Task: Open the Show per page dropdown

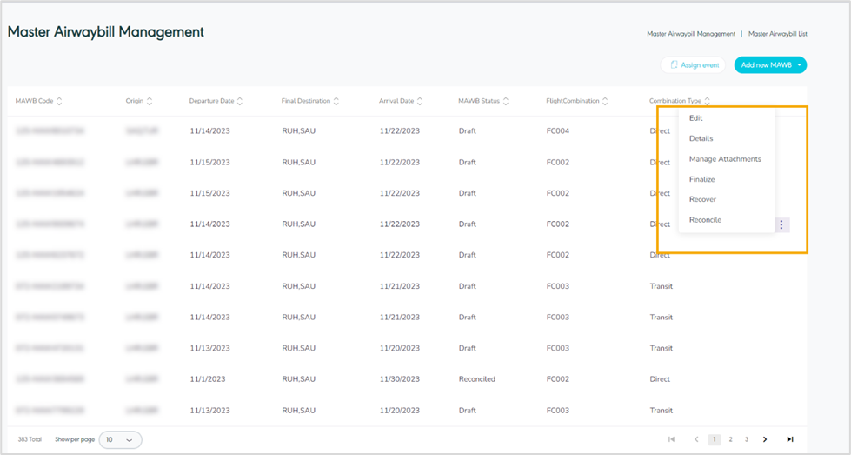Action: pos(120,440)
